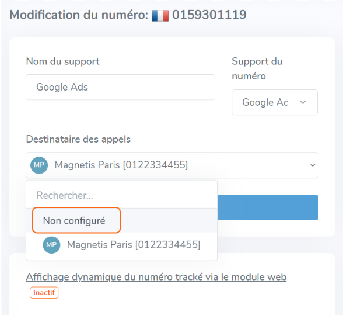Click the Destinataire des appels label
The width and height of the screenshot is (343, 315).
[x=78, y=139]
